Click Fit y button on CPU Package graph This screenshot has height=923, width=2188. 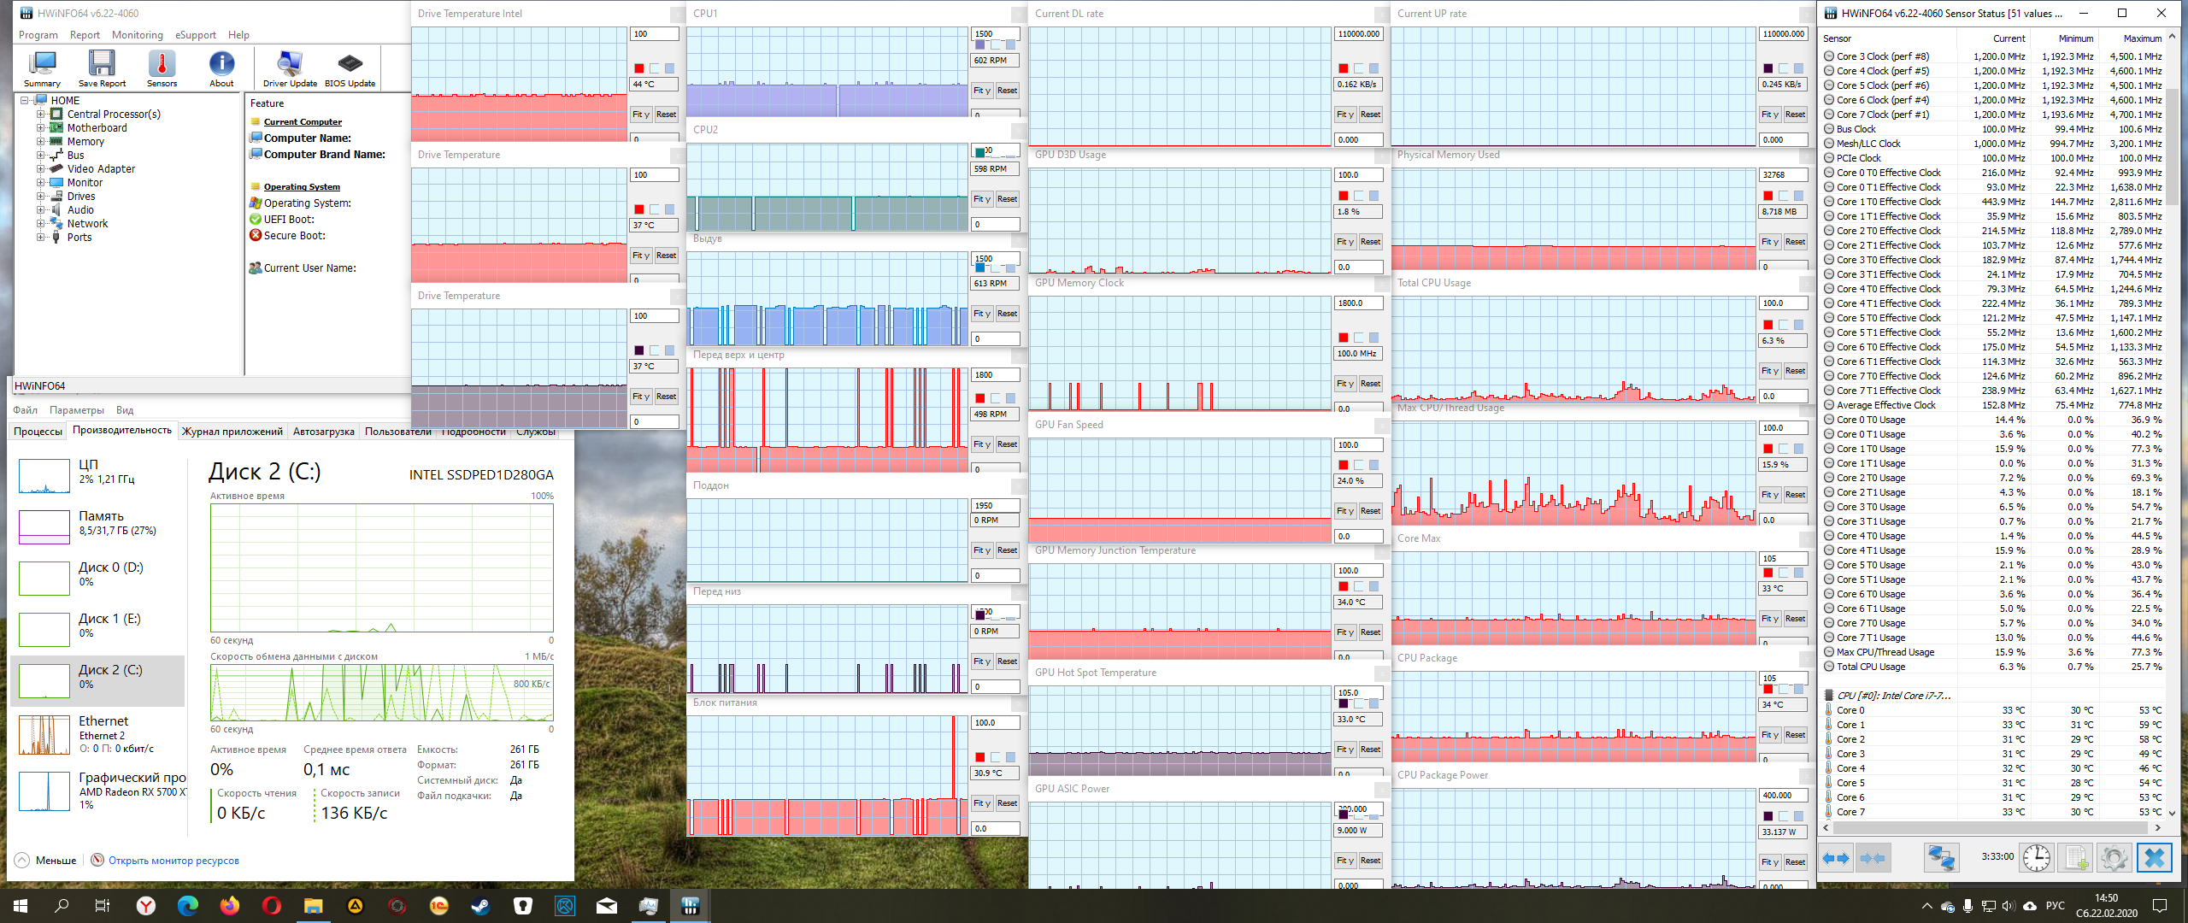pos(1769,735)
